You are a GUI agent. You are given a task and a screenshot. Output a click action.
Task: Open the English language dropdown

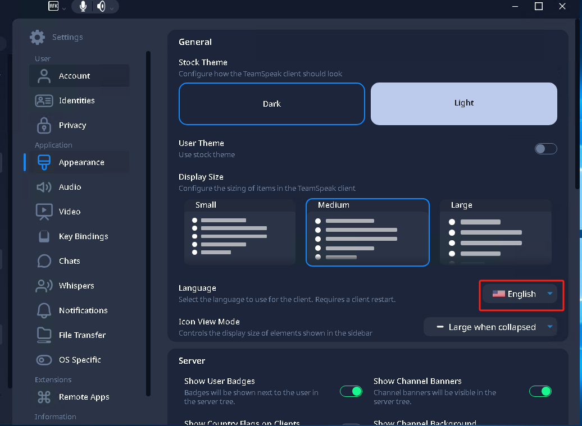[x=520, y=294]
